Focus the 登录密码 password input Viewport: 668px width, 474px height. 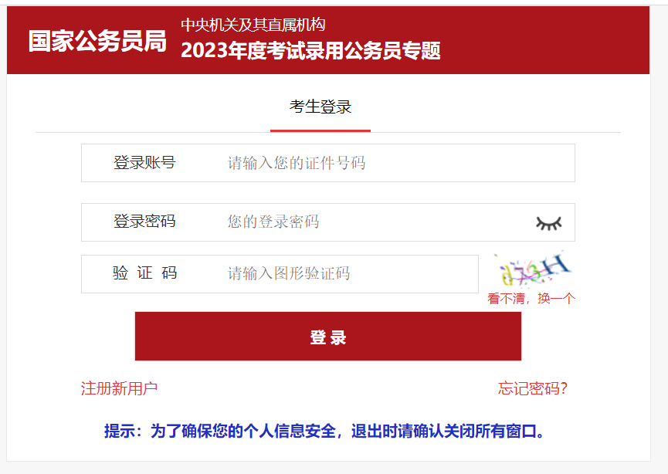pos(371,222)
